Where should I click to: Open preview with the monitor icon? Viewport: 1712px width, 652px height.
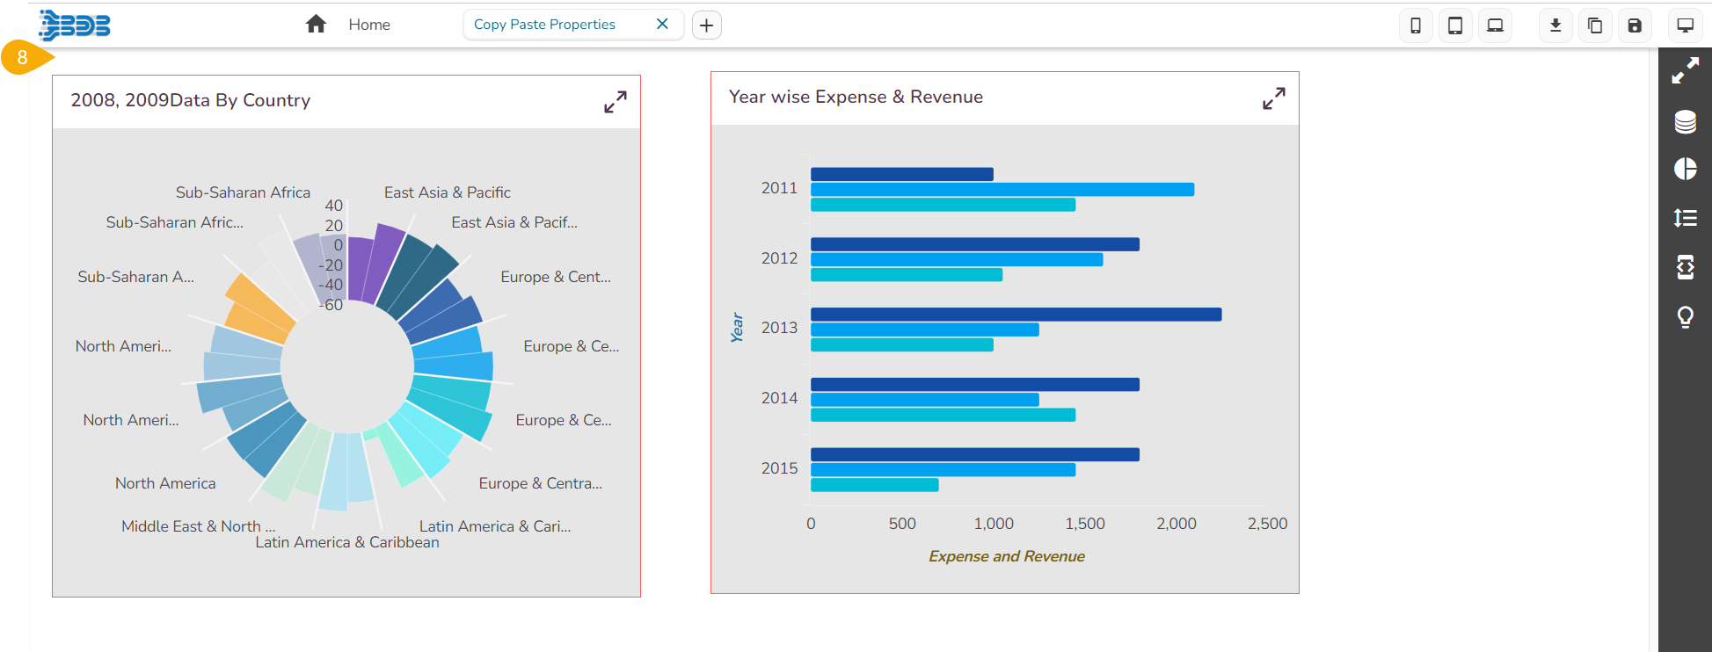tap(1685, 25)
